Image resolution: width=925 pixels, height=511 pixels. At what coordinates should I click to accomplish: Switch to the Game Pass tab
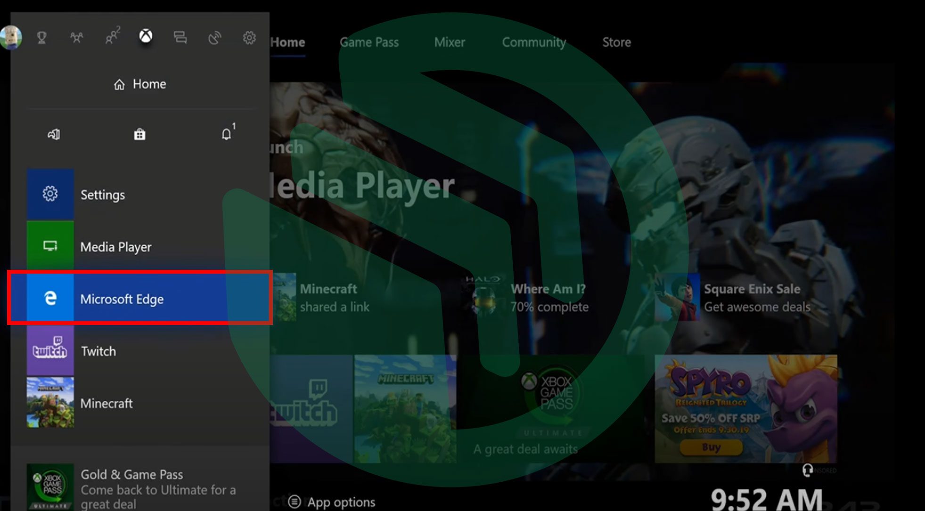[369, 42]
